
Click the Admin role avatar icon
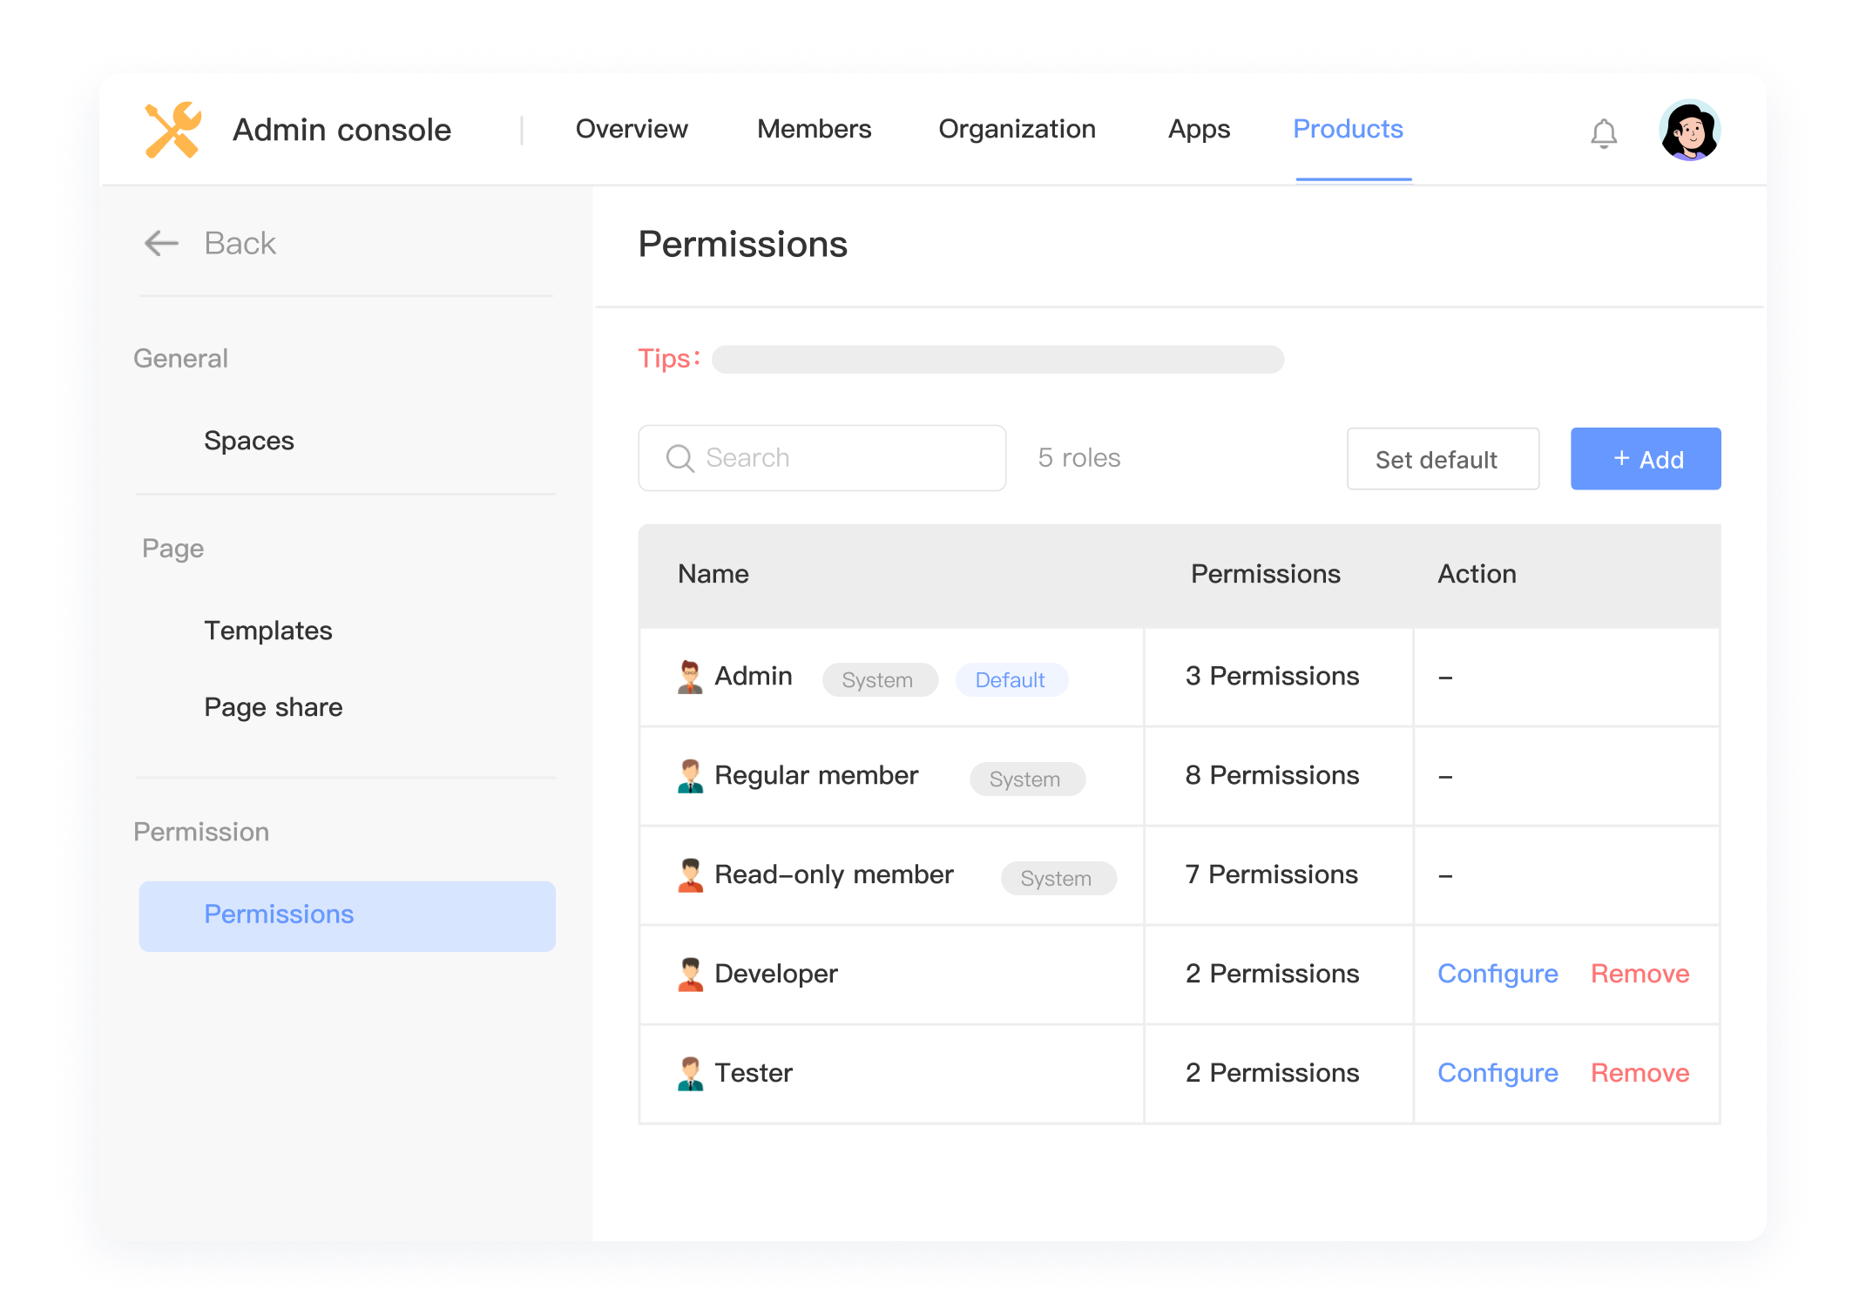click(x=690, y=677)
